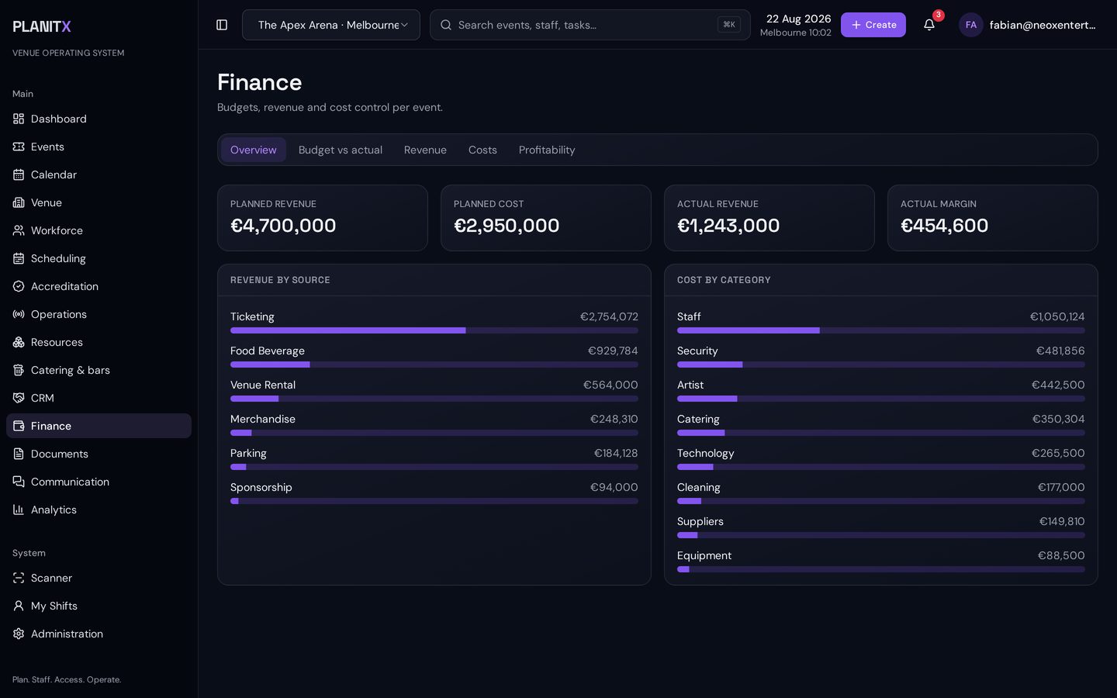The height and width of the screenshot is (698, 1117).
Task: Click the Catering & bars cup icon
Action: coord(19,370)
